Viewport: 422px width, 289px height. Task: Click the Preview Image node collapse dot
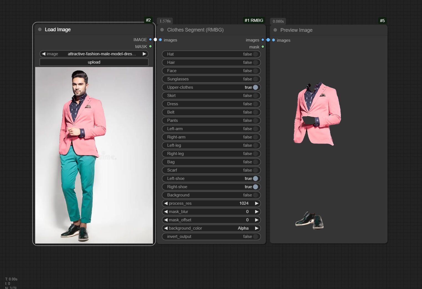click(x=275, y=30)
